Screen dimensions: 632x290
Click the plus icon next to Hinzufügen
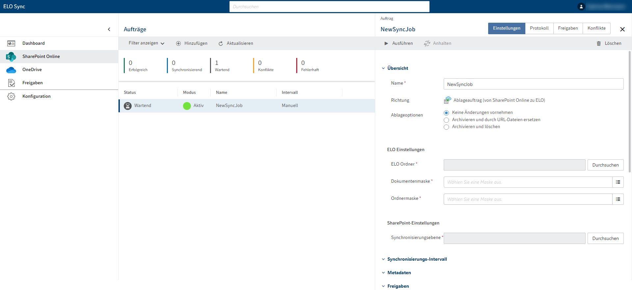178,43
